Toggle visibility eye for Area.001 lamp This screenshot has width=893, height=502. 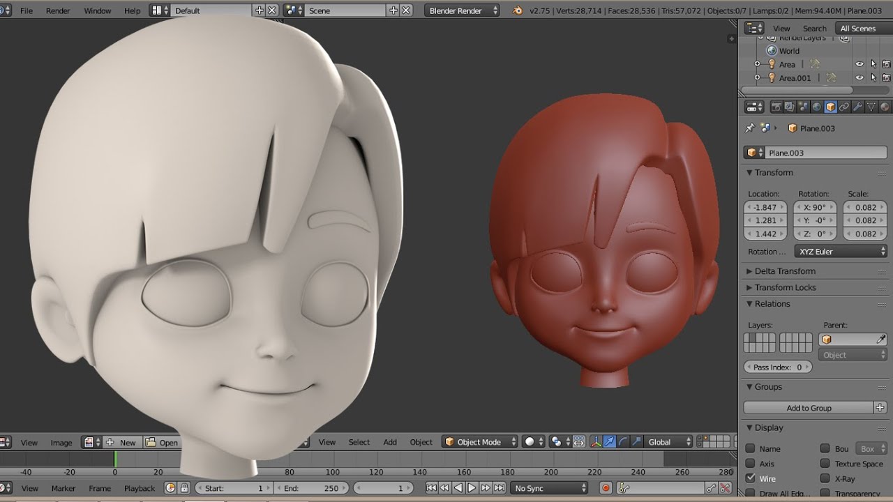[x=860, y=78]
